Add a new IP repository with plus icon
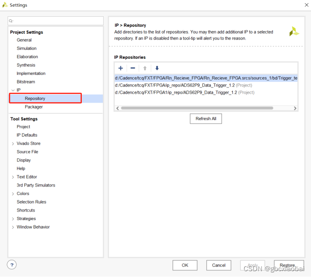 click(x=120, y=68)
